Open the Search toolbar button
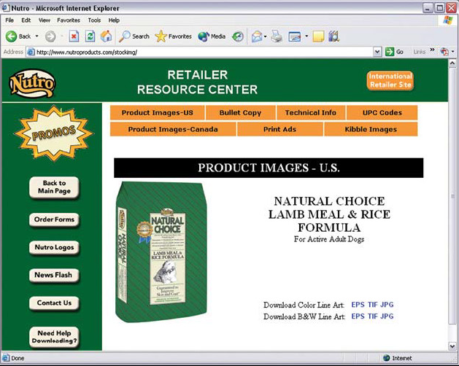 [134, 36]
